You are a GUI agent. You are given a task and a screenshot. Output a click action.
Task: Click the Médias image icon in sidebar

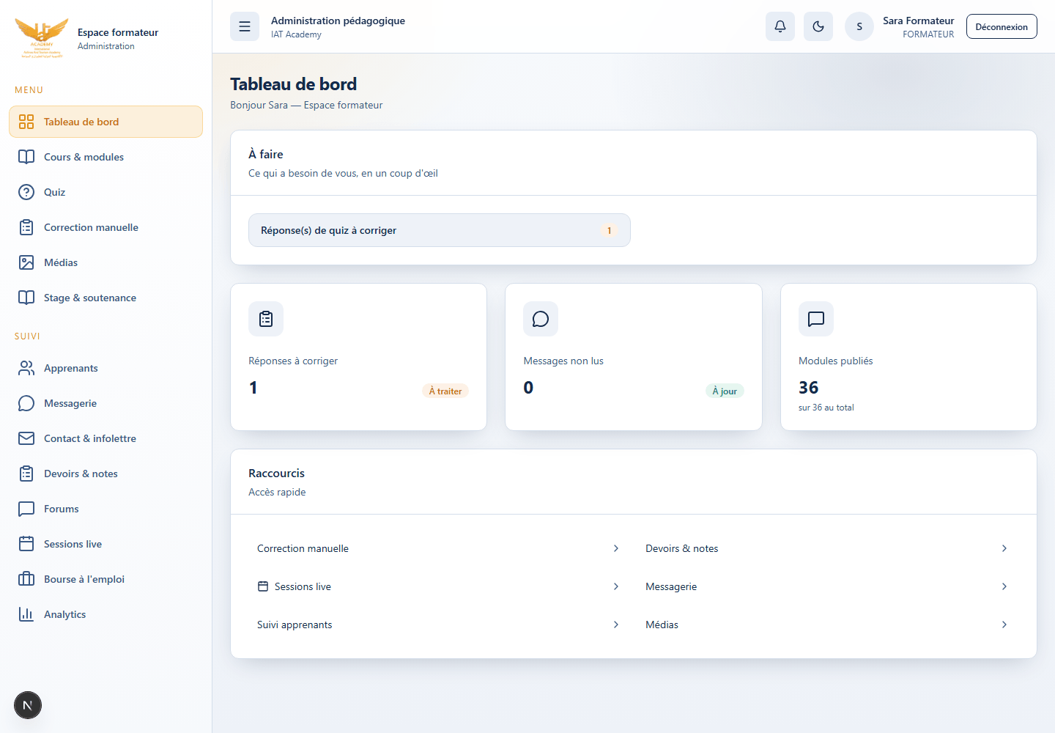(x=26, y=262)
